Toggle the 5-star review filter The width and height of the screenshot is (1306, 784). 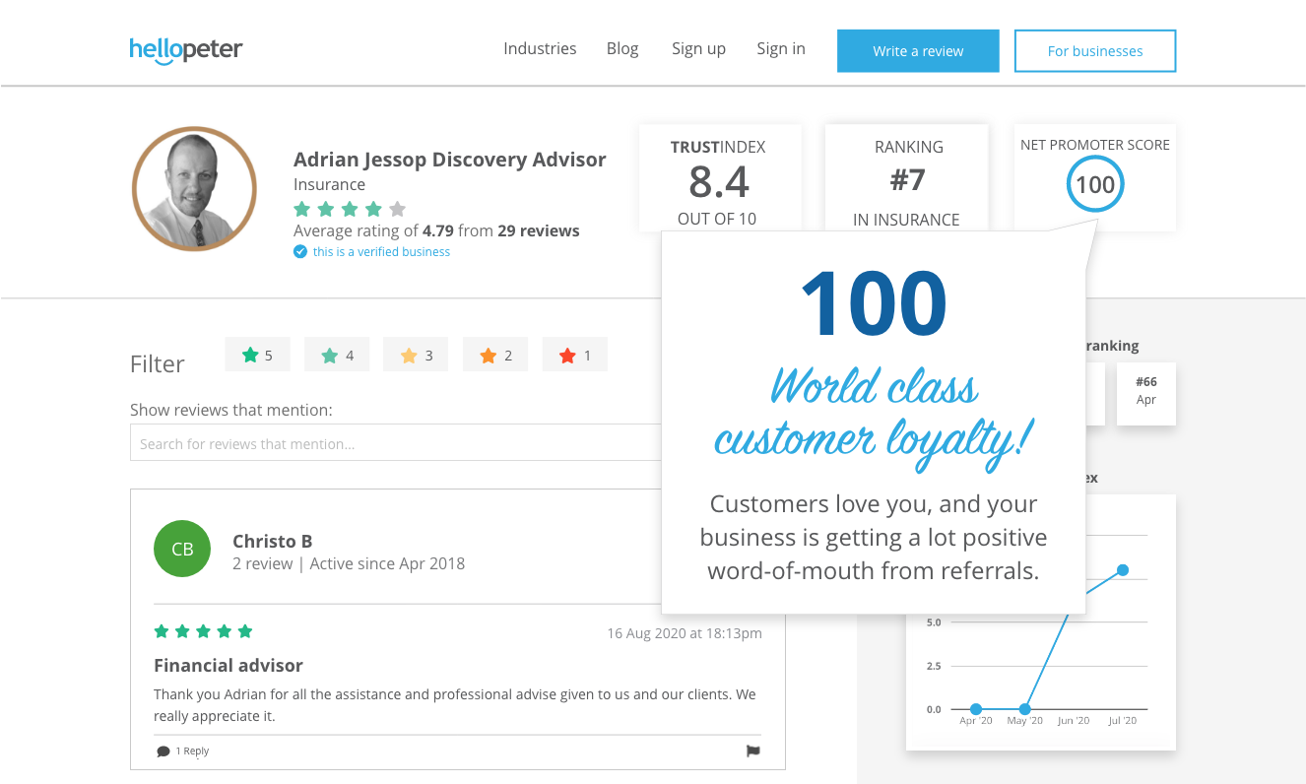(257, 355)
